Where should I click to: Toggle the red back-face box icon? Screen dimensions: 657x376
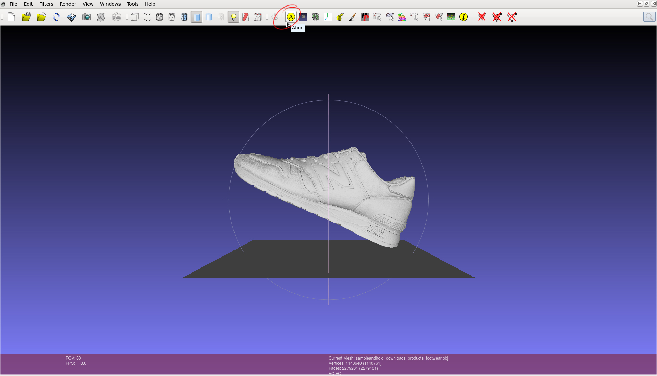246,17
